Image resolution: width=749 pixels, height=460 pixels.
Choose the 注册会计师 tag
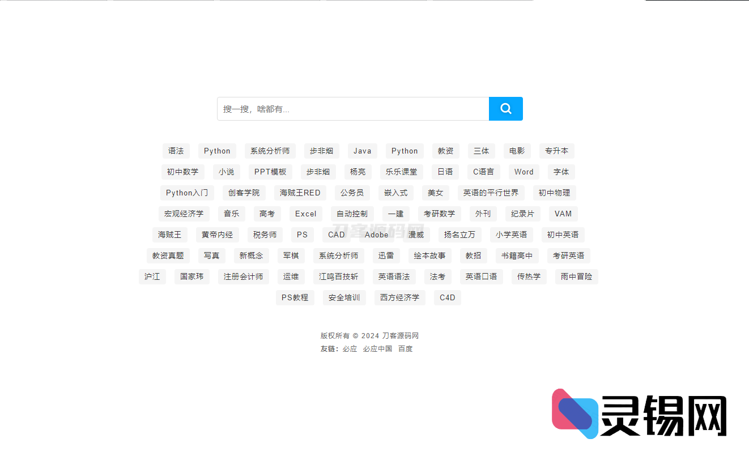(x=244, y=276)
